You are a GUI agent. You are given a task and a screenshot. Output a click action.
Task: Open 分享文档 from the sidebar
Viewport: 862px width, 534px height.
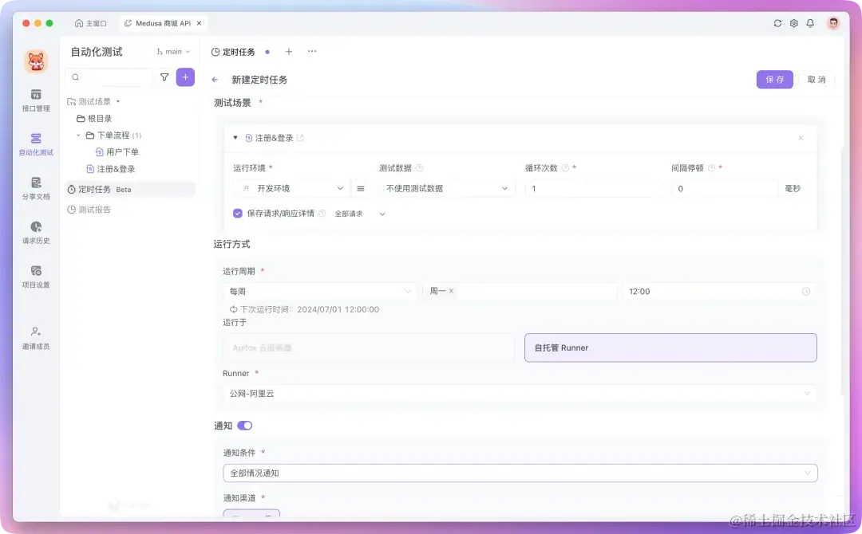pos(35,190)
